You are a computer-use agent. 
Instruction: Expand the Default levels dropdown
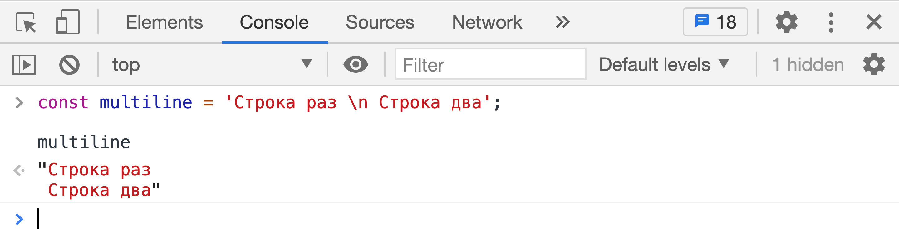[664, 65]
